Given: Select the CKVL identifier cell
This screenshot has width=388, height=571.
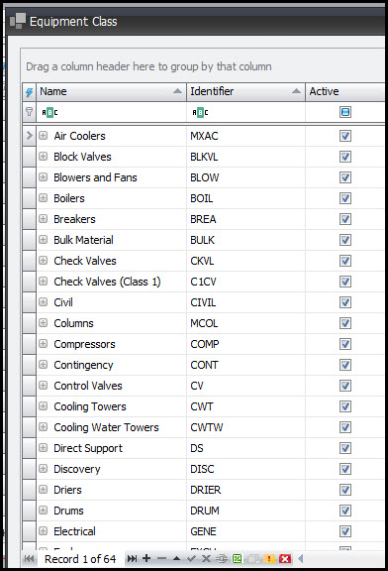Looking at the screenshot, I should [x=245, y=261].
